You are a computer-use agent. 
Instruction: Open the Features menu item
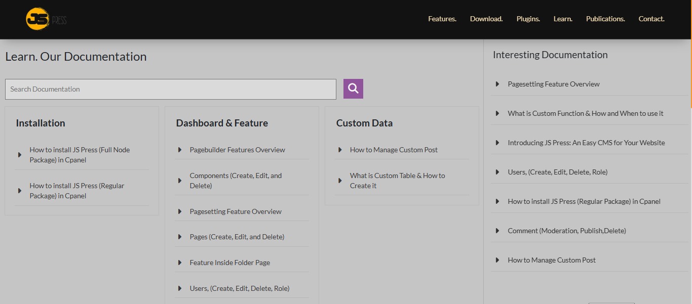(442, 19)
